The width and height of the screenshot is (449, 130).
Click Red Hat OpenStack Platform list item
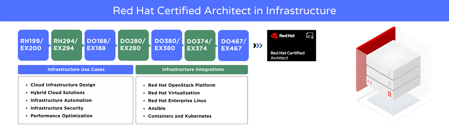pyautogui.click(x=181, y=85)
